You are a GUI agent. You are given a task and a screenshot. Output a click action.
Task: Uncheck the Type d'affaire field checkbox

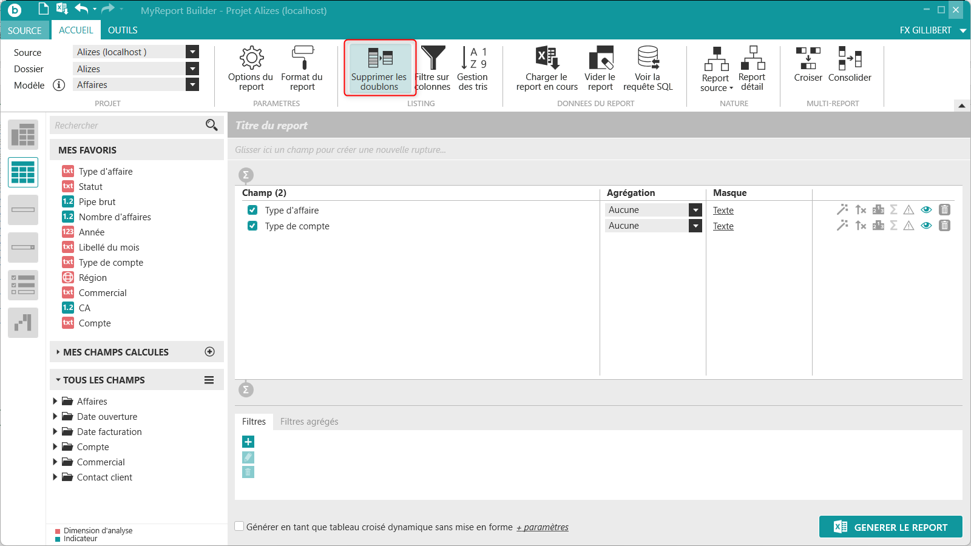252,211
